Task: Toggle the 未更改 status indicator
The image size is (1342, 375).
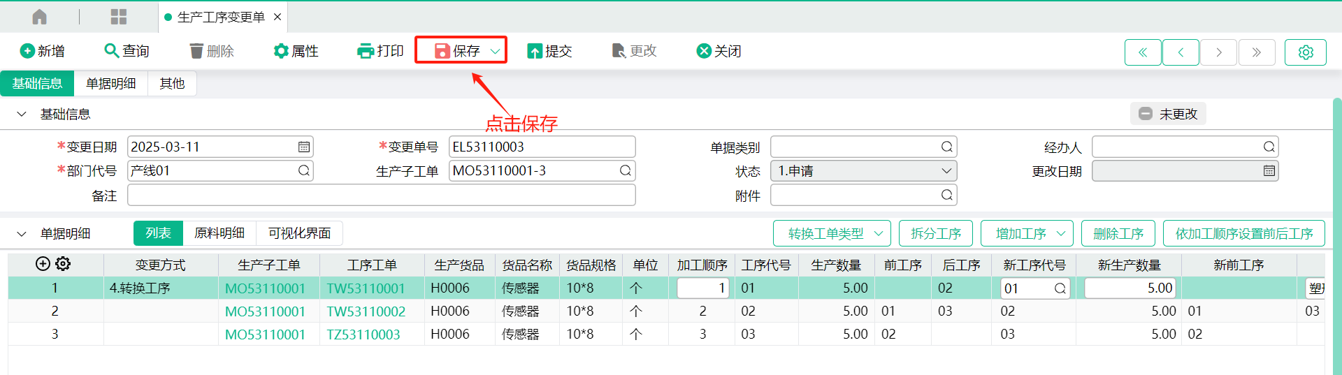Action: pos(1168,114)
